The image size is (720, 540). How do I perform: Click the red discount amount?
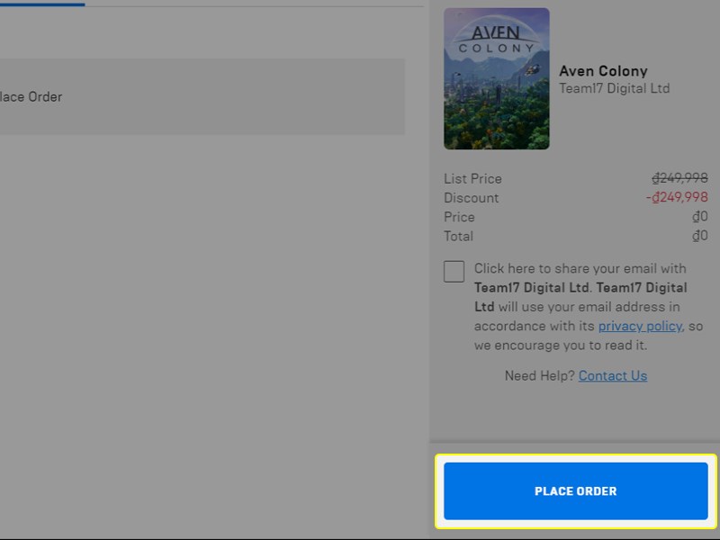click(x=677, y=197)
